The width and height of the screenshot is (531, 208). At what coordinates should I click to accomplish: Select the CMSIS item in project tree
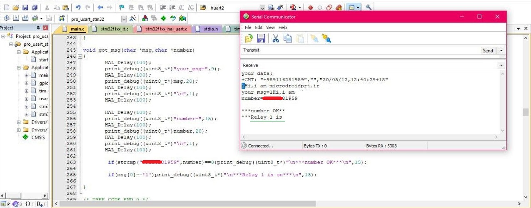coord(38,137)
